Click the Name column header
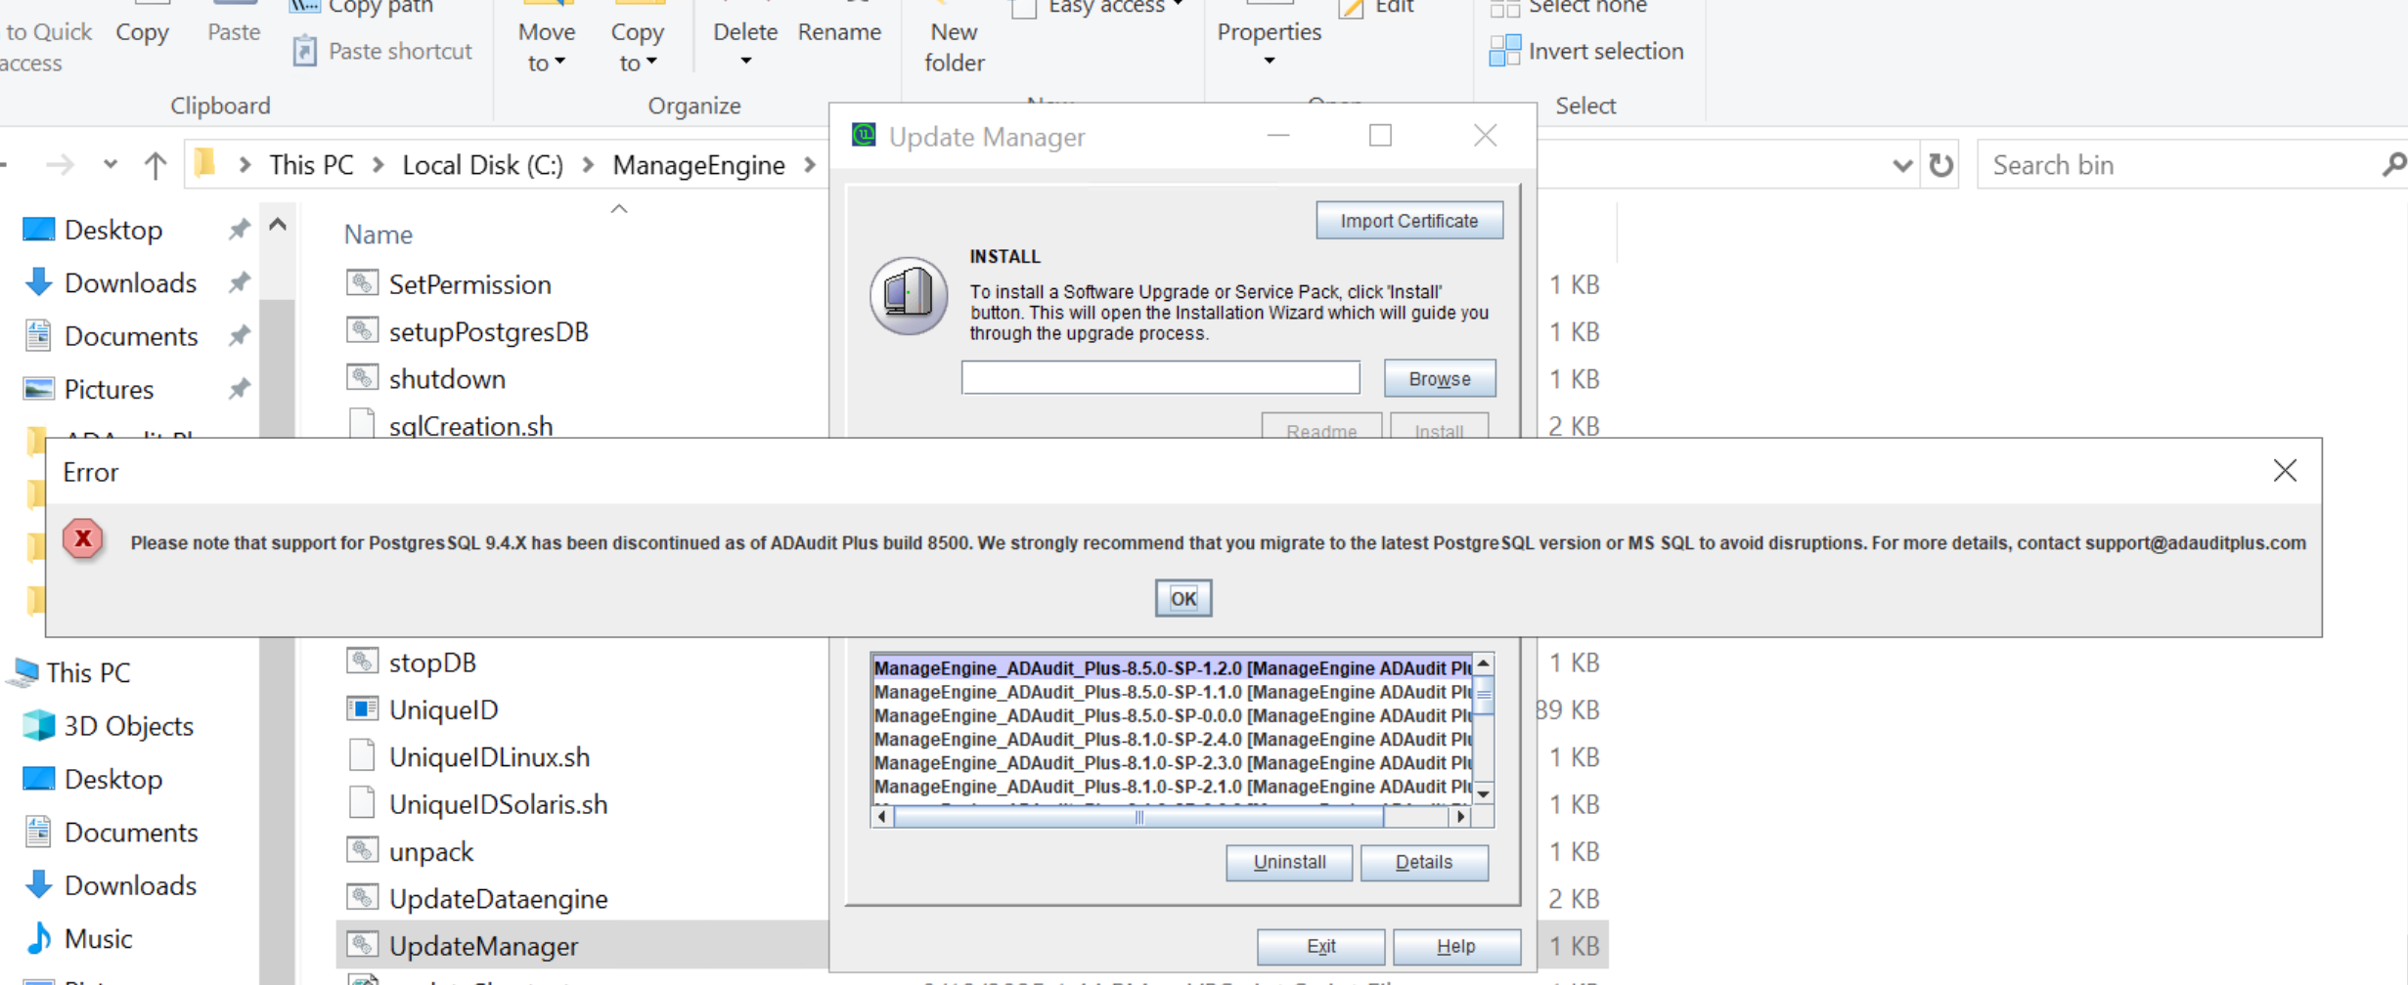This screenshot has width=2408, height=985. coord(378,235)
